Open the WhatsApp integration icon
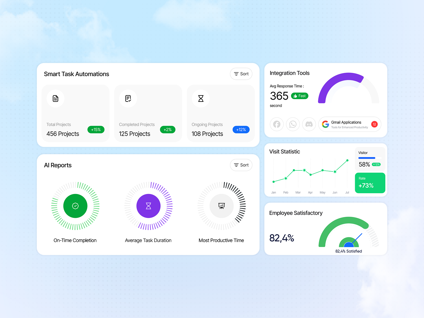The height and width of the screenshot is (318, 424). (293, 124)
